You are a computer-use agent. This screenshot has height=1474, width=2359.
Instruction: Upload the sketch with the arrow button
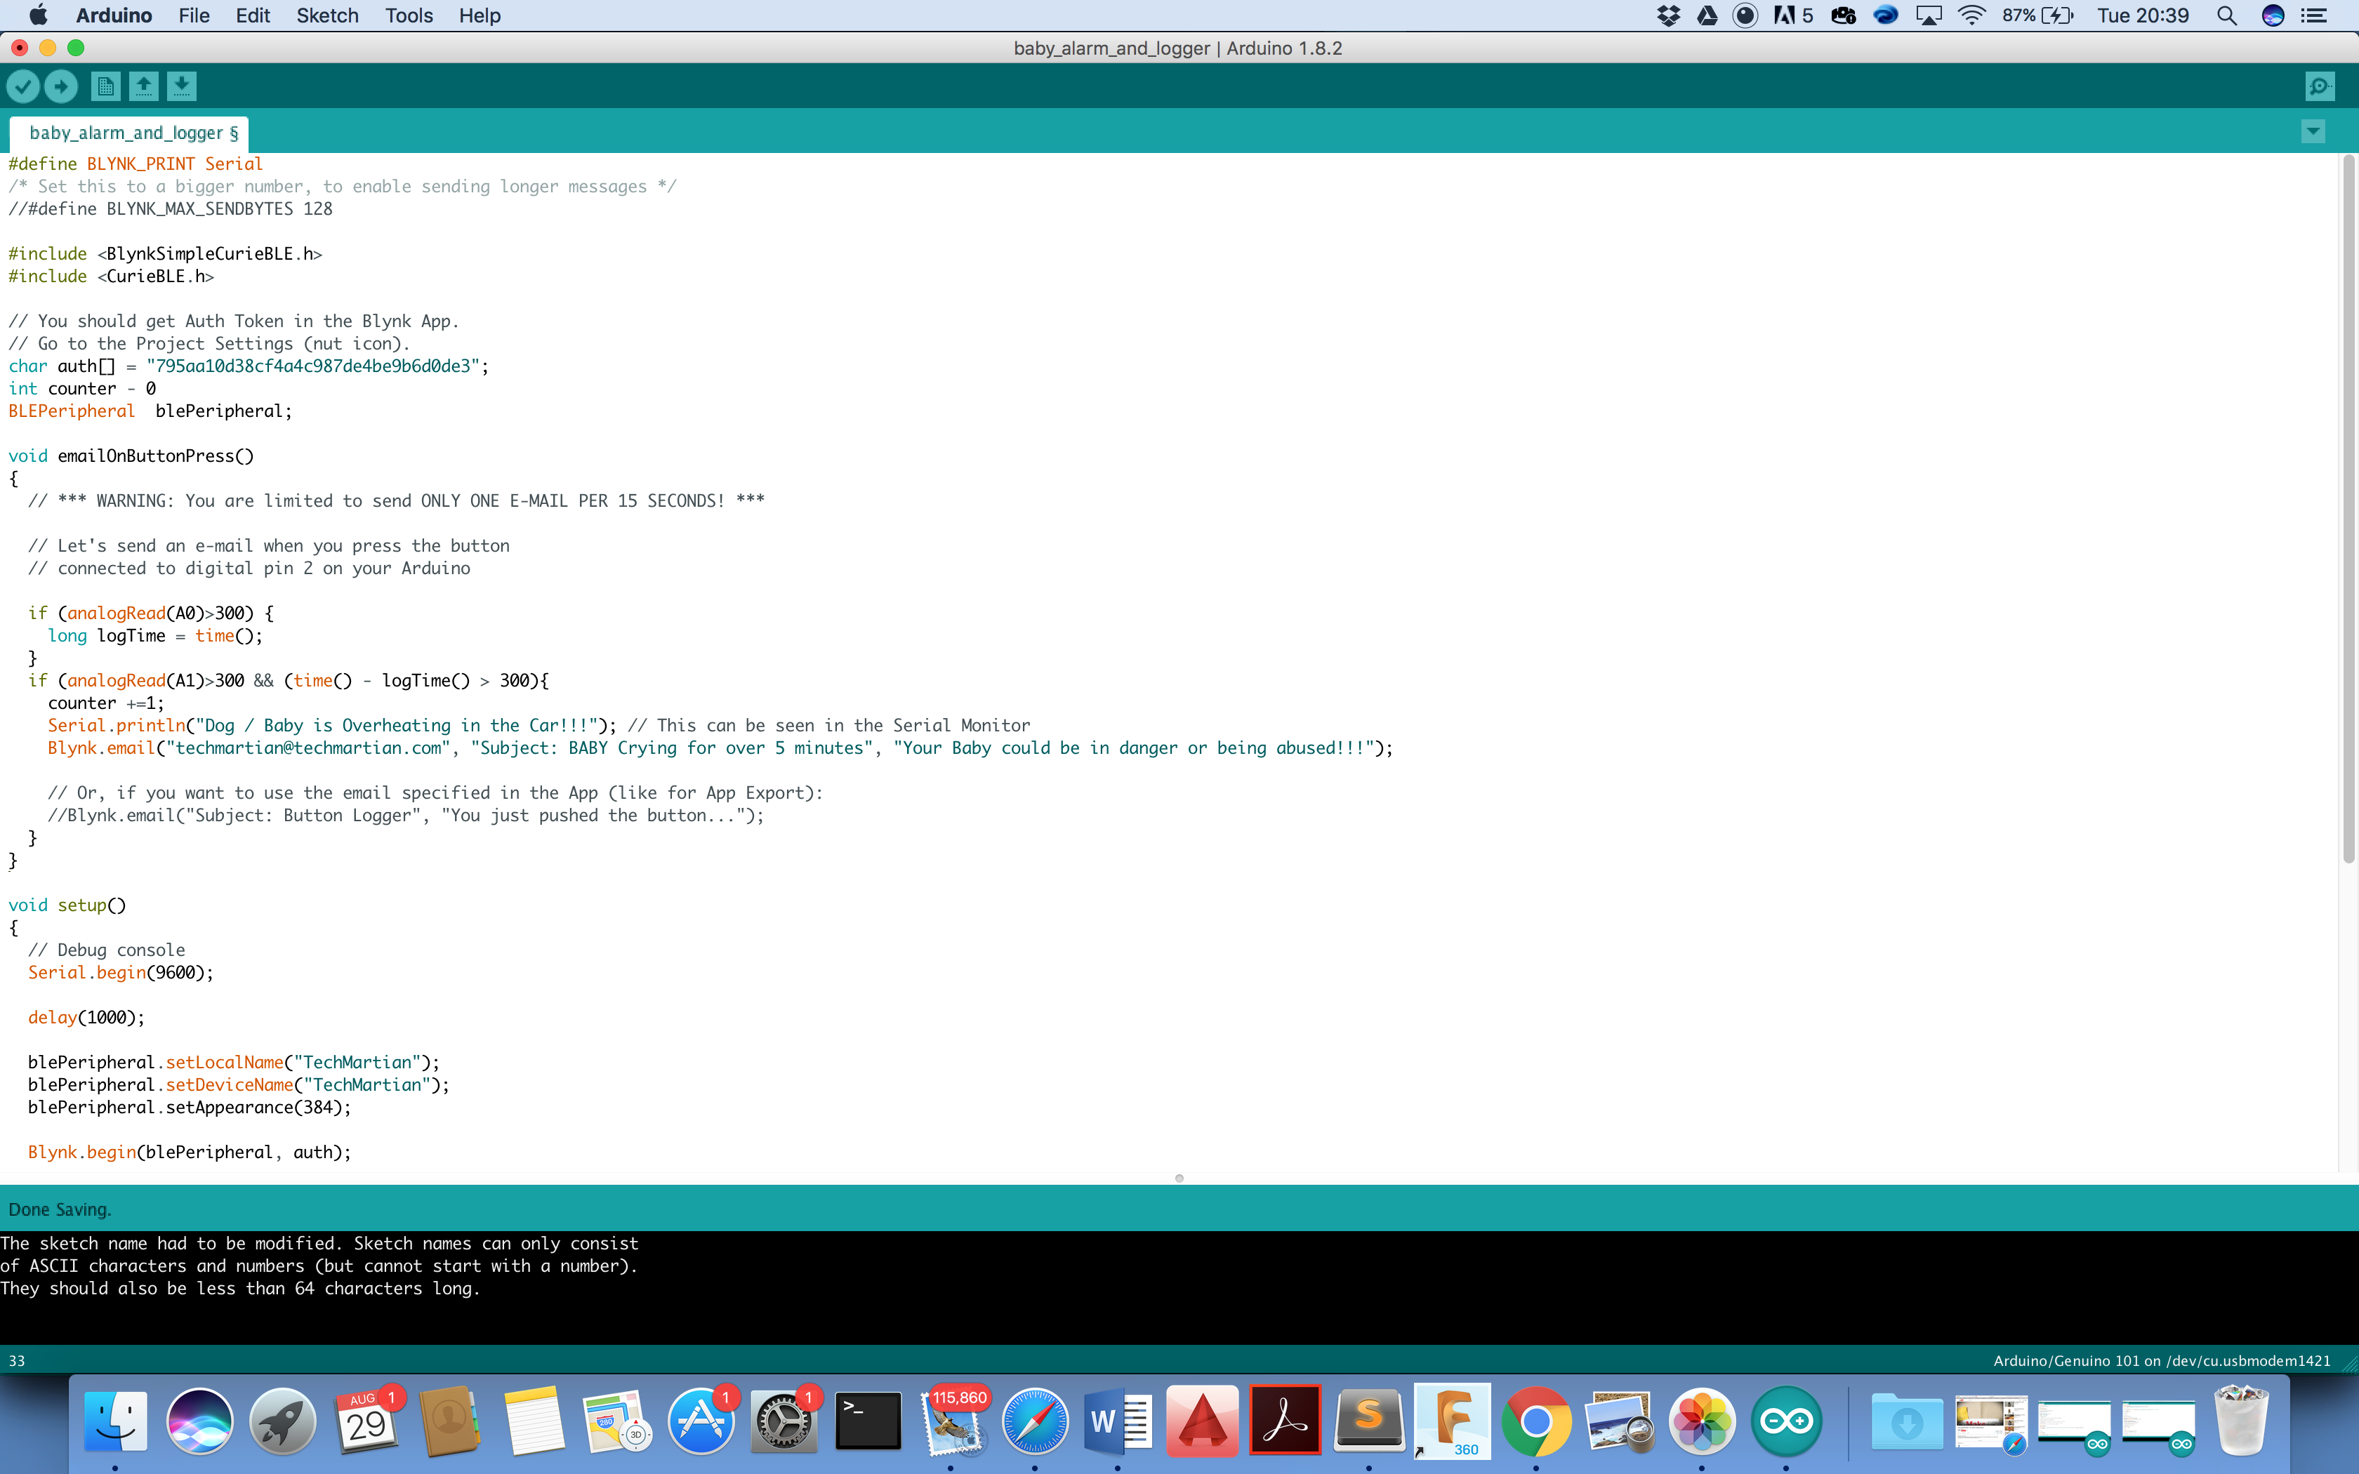tap(60, 87)
